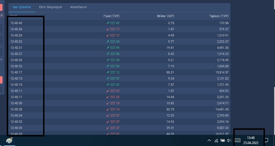Screen dimensions: 275x146
Task: Select the price value 227.54
Action: coord(115,41)
